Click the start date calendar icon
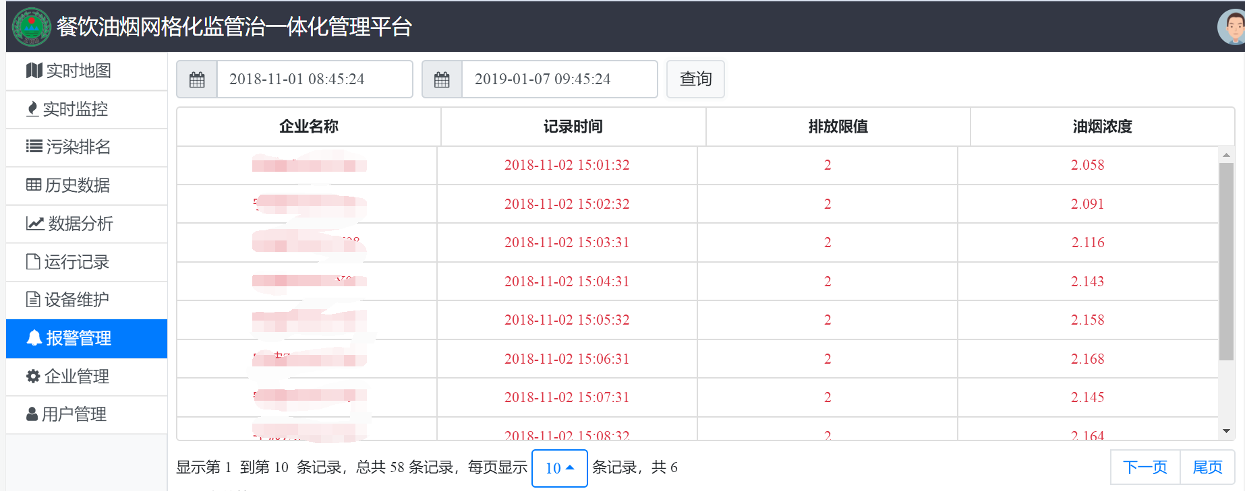The height and width of the screenshot is (491, 1245). click(197, 79)
